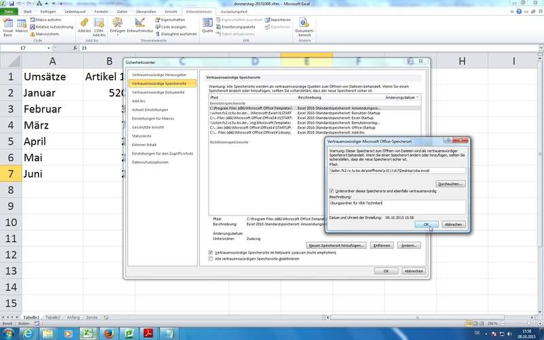Open the Name Box dropdown arrow

click(x=48, y=48)
